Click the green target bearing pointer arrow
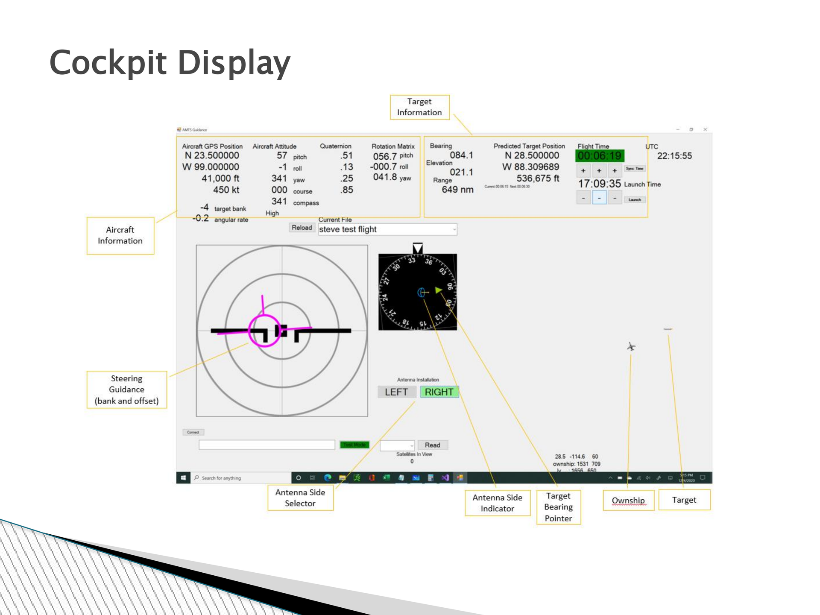 tap(438, 290)
